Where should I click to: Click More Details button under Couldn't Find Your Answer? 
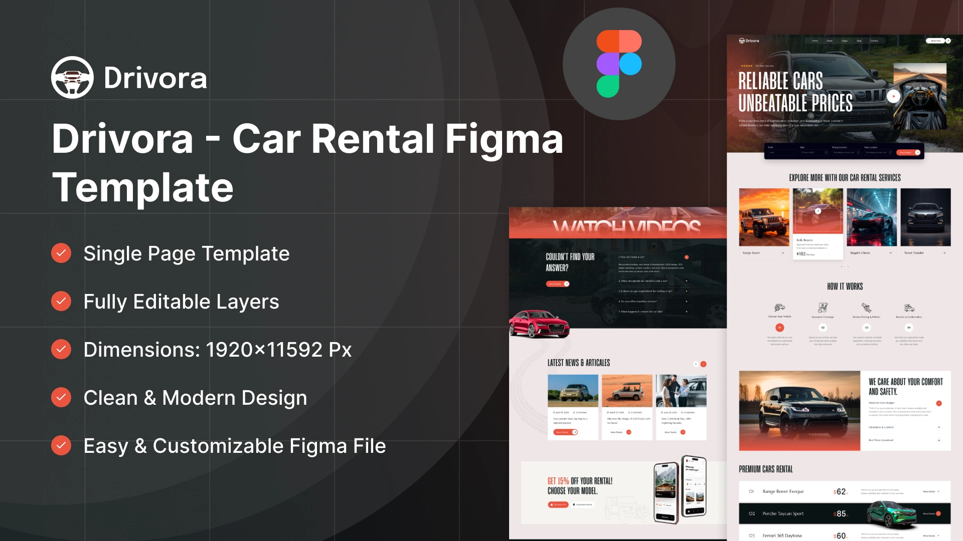point(558,284)
